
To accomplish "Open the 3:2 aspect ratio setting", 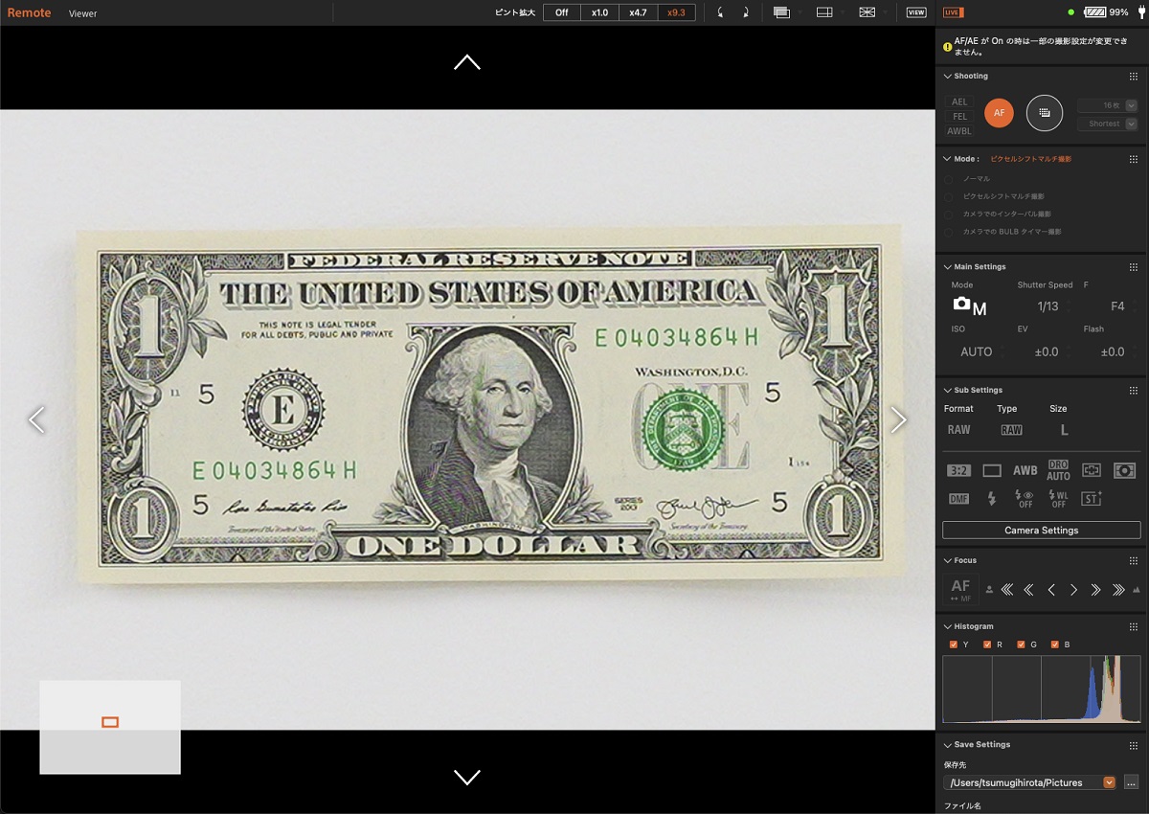I will pos(958,470).
